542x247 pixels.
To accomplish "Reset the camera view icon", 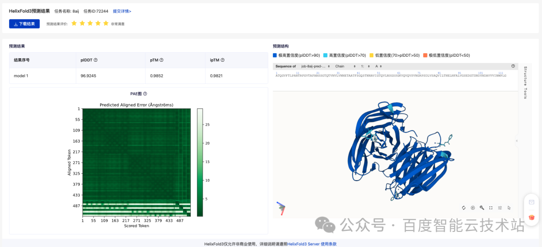I will (464, 207).
